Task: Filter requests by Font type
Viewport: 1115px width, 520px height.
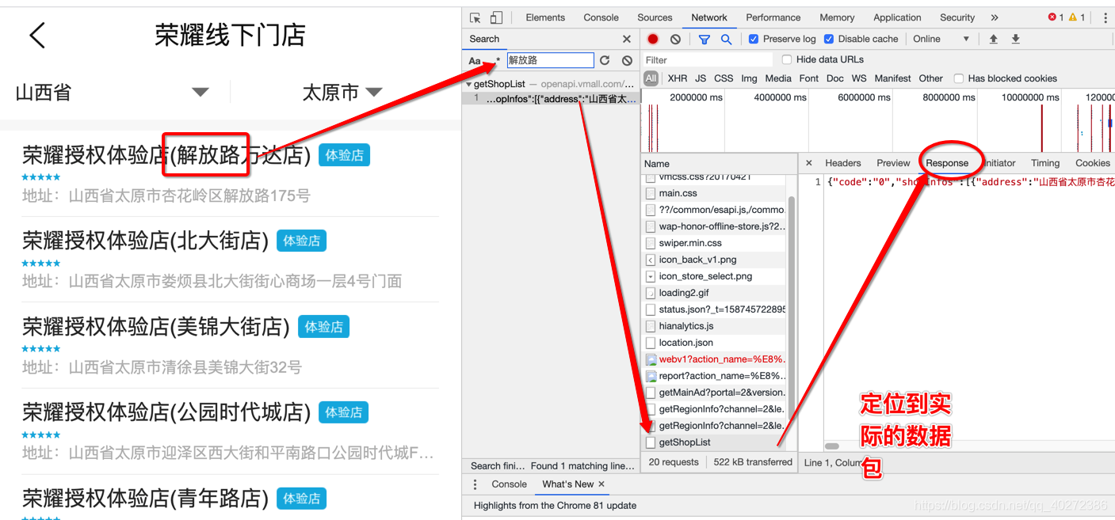Action: coord(809,78)
